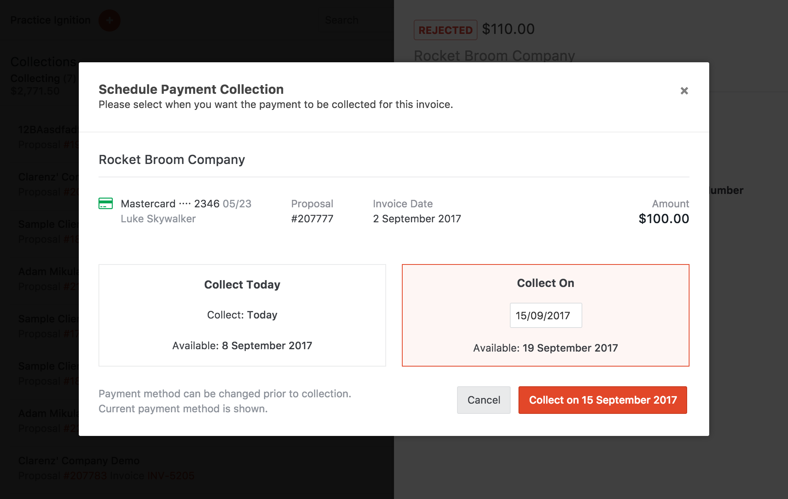Select the Collect Today option card

click(242, 315)
